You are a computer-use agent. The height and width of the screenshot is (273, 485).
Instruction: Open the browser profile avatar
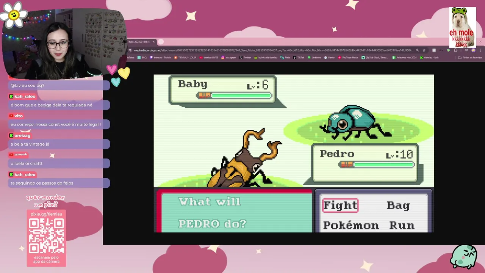(473, 50)
